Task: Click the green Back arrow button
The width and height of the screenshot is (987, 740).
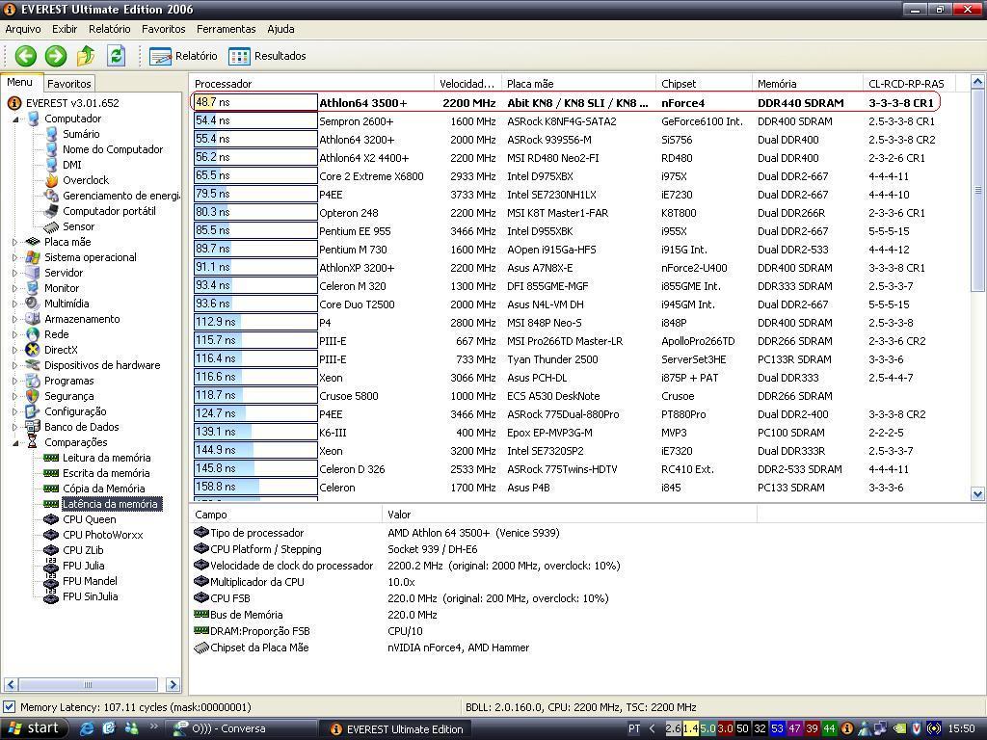Action: (26, 56)
